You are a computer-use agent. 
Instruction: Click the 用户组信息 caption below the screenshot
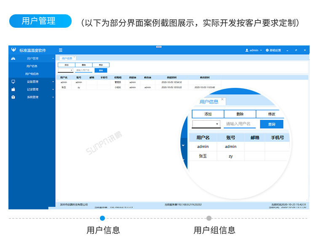tap(214, 230)
